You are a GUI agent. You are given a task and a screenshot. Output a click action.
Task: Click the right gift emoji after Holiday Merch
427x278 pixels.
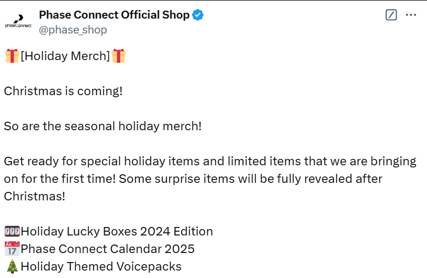(x=119, y=56)
